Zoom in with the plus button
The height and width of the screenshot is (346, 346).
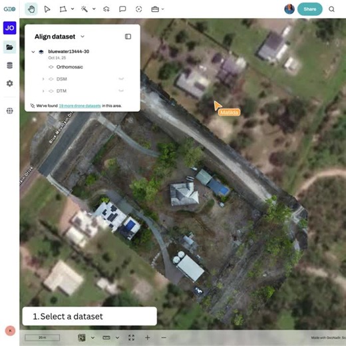pyautogui.click(x=148, y=338)
